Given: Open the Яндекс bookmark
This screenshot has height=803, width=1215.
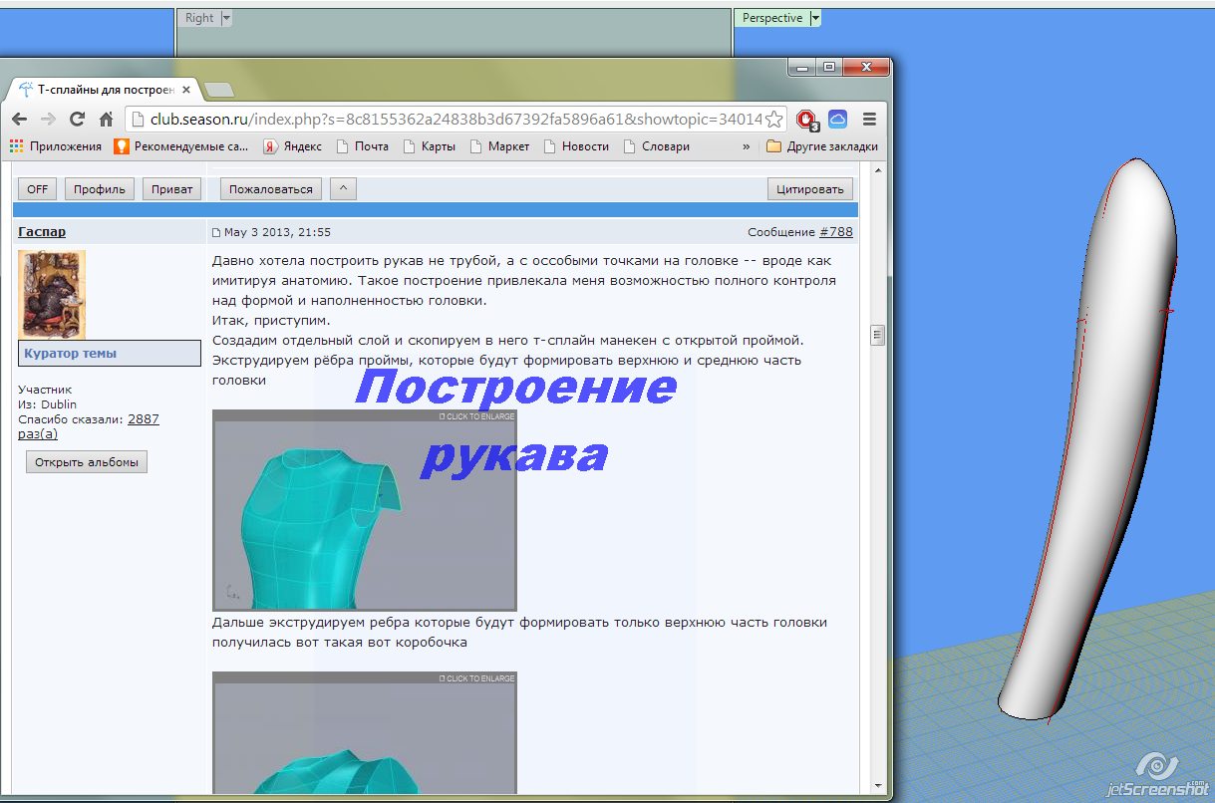Looking at the screenshot, I should tap(292, 146).
